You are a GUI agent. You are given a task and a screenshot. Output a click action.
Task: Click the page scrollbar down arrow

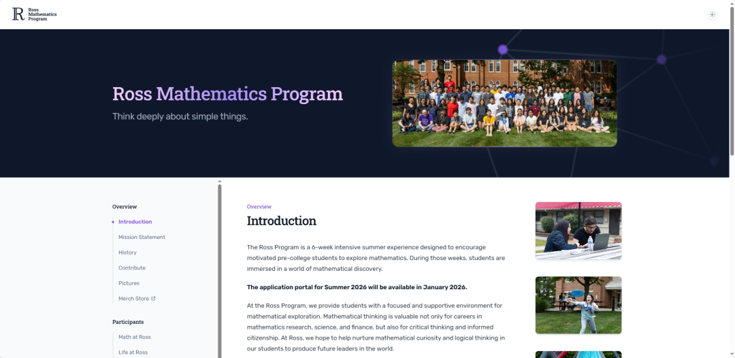(732, 354)
